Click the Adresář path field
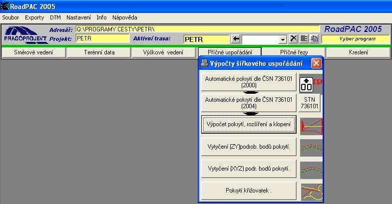The height and width of the screenshot is (204, 392). pyautogui.click(x=198, y=29)
